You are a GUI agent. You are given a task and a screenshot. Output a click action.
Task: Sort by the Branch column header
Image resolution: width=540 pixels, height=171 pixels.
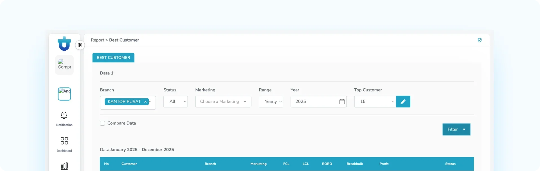tap(210, 164)
